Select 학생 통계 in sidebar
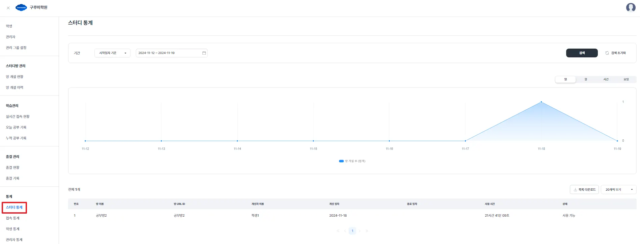The image size is (640, 244). pyautogui.click(x=12, y=229)
